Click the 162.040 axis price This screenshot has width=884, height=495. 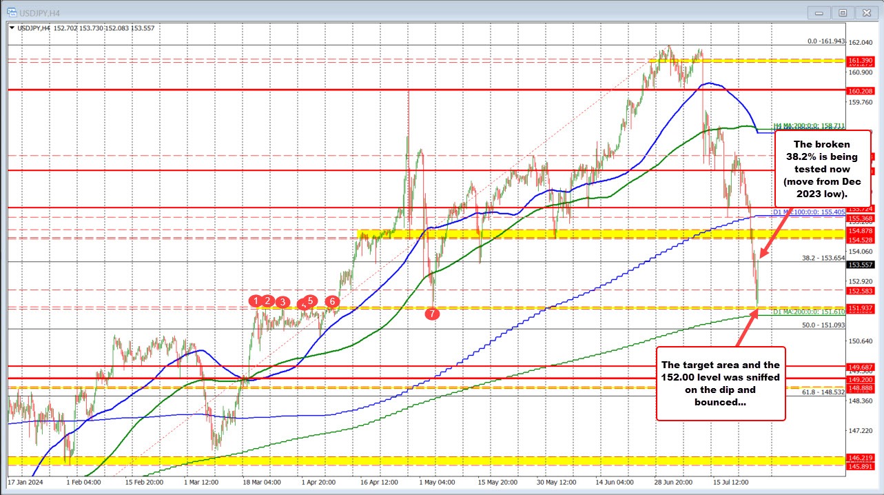[x=862, y=43]
